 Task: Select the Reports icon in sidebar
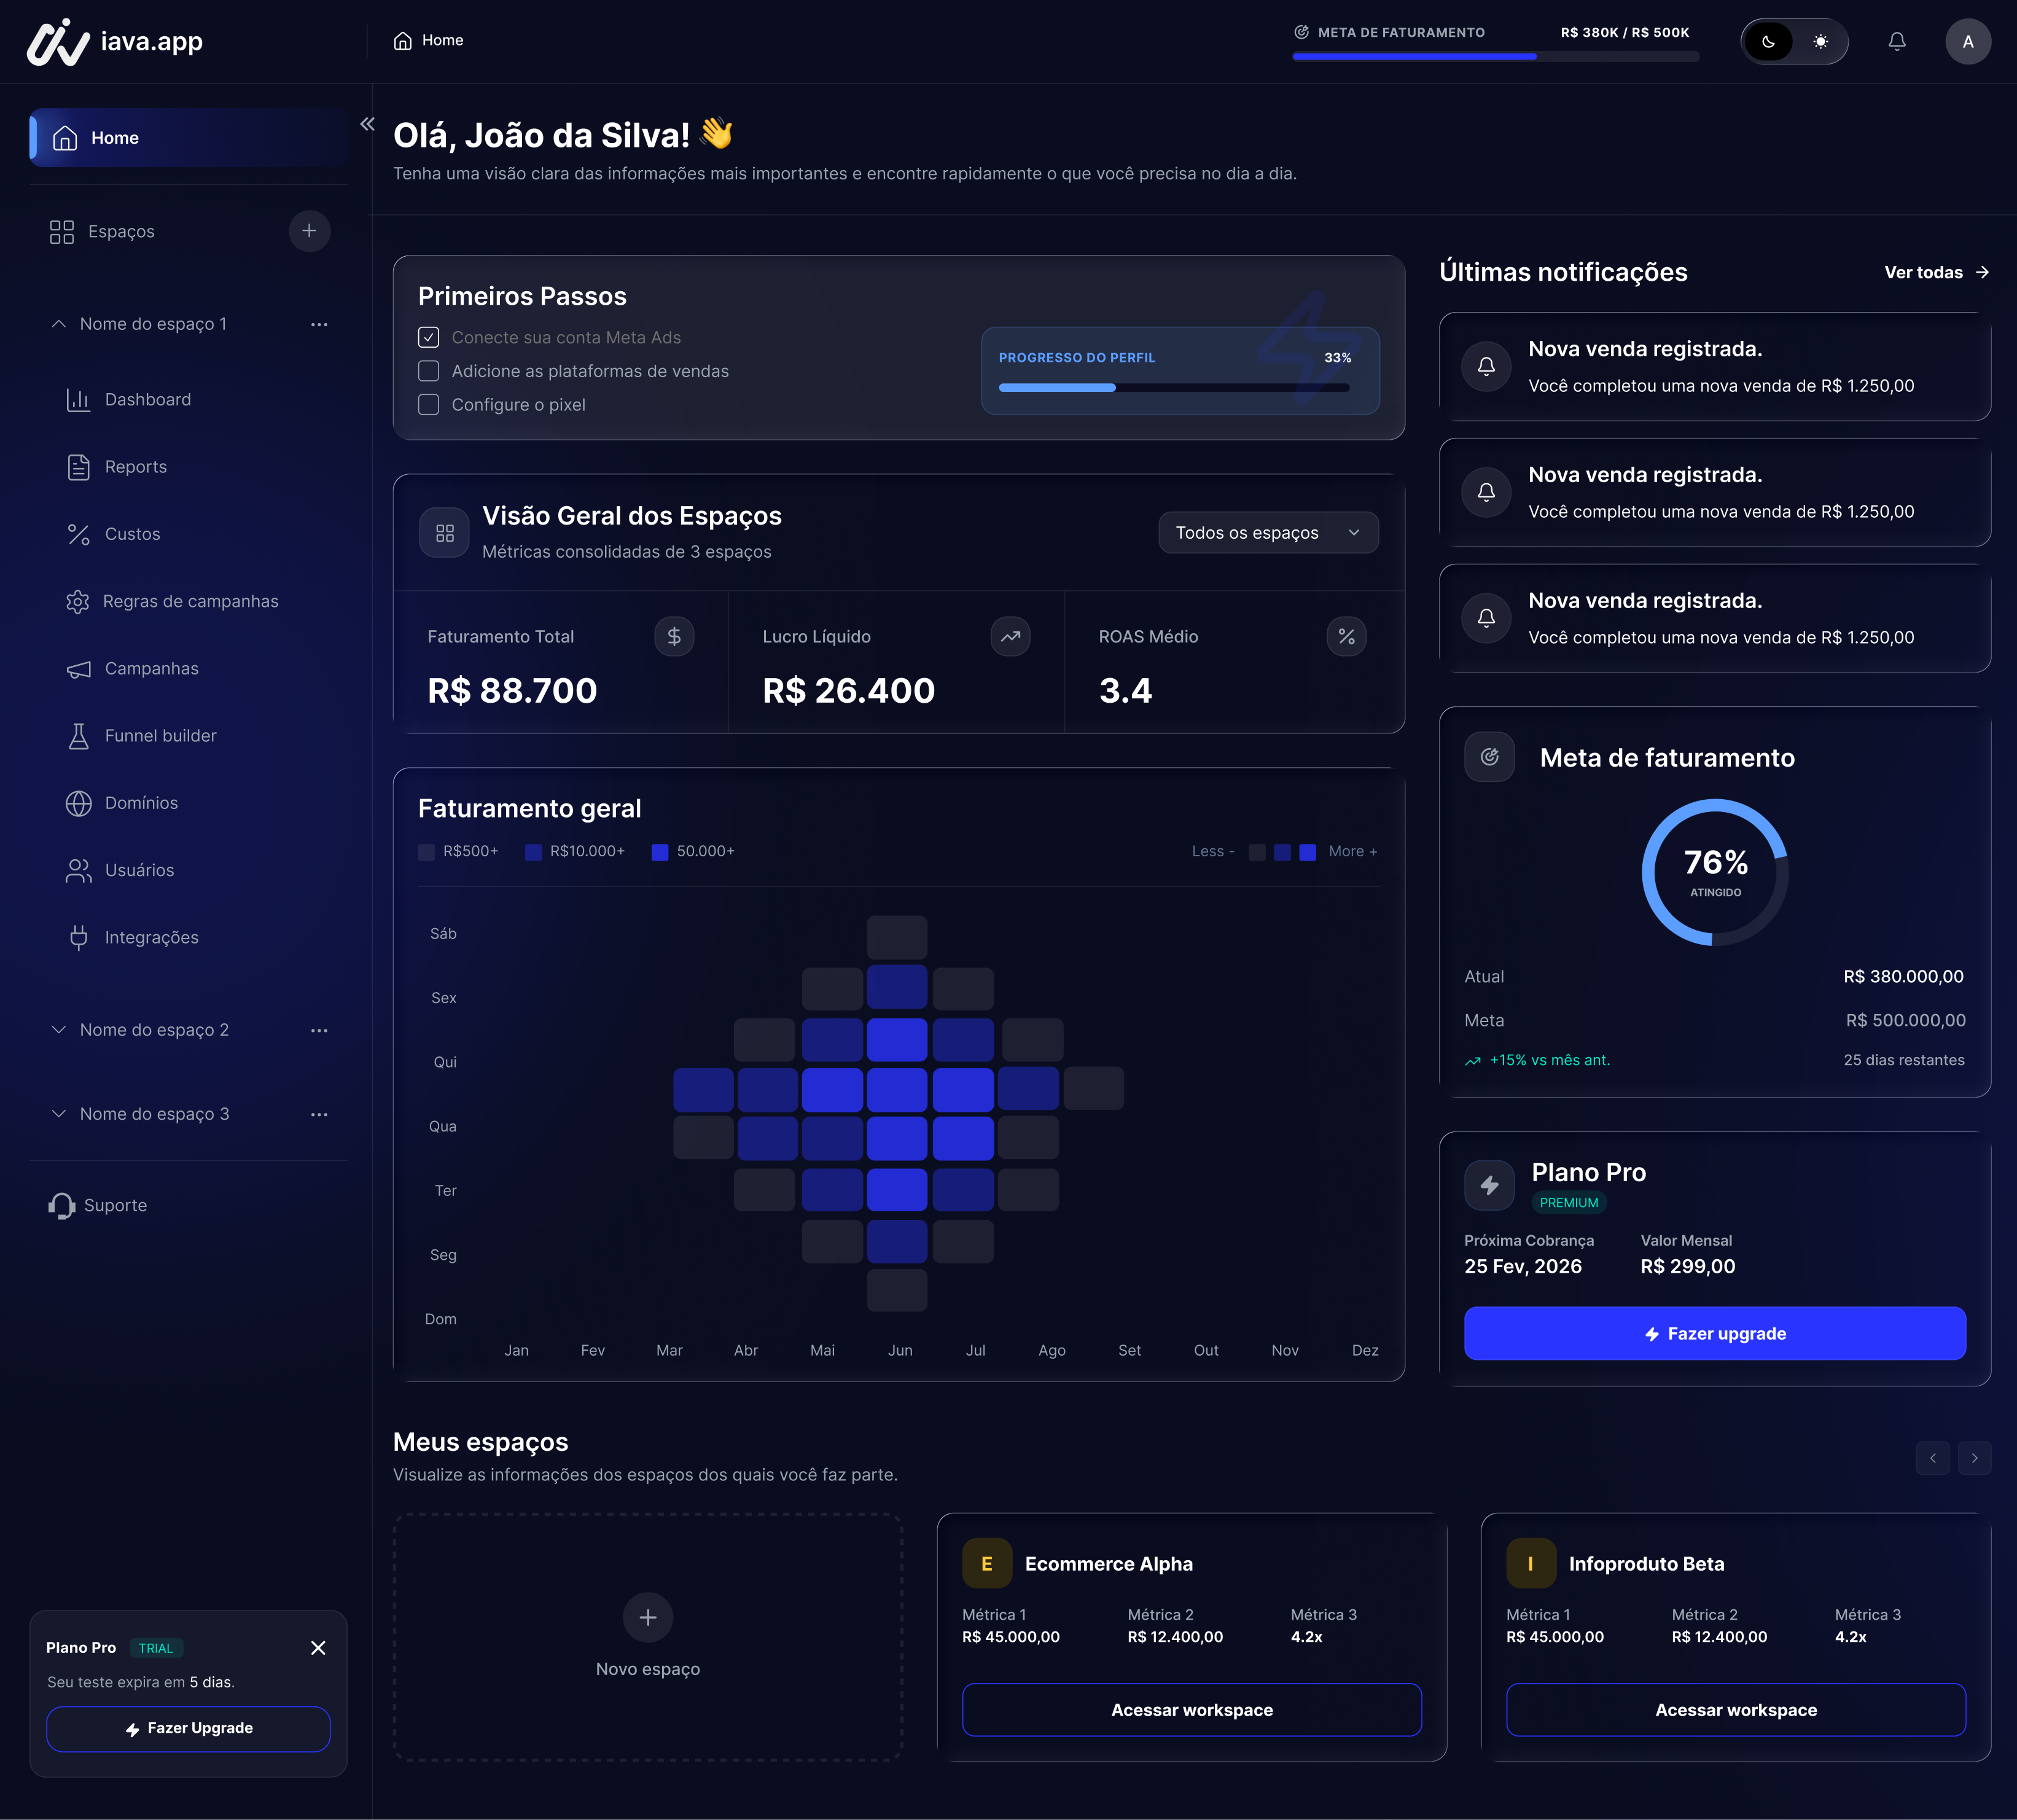point(80,466)
